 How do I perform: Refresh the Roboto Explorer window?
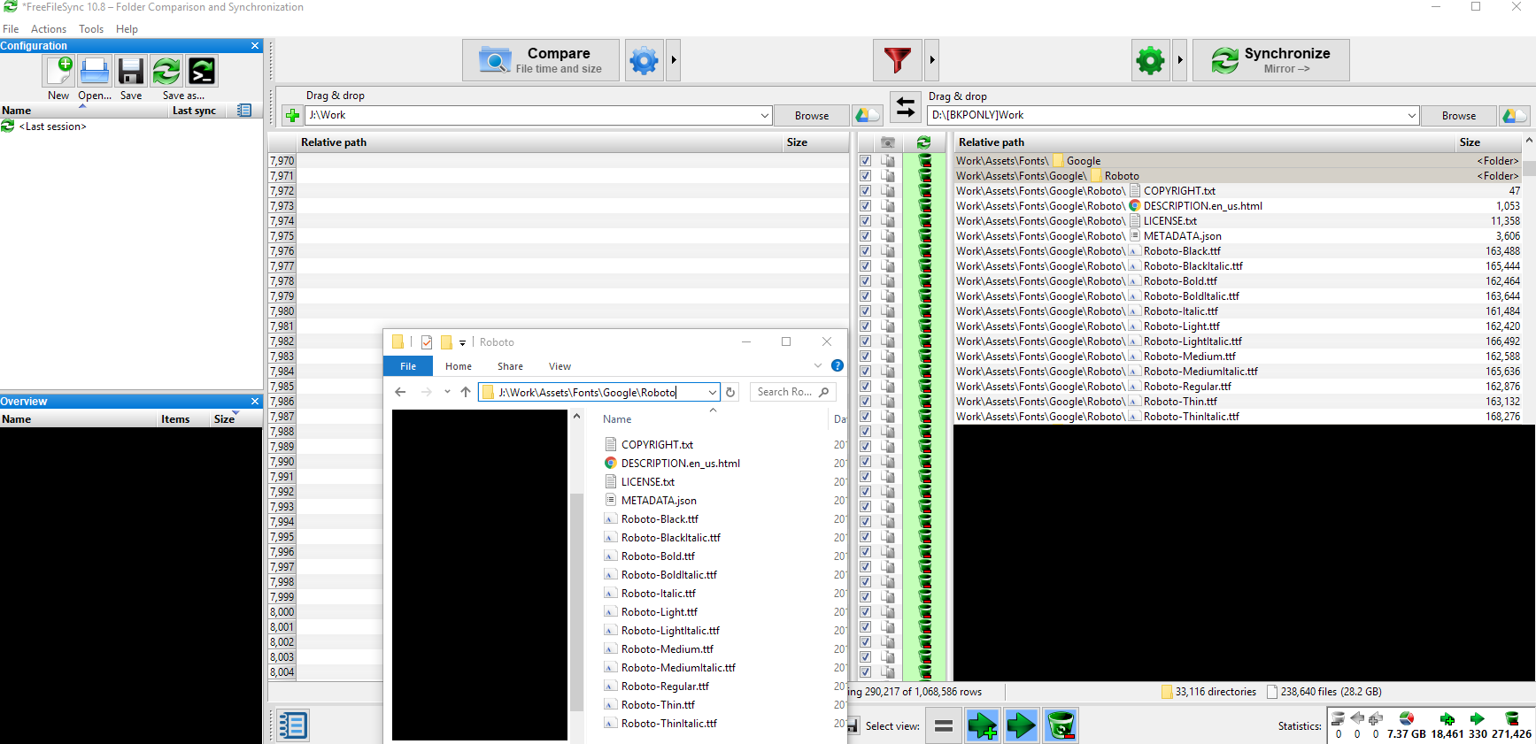pyautogui.click(x=730, y=392)
